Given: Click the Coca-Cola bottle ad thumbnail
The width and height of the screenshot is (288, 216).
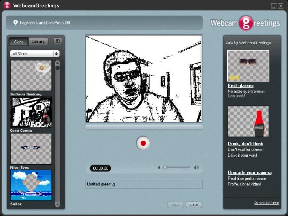Looking at the screenshot, I should [x=248, y=122].
